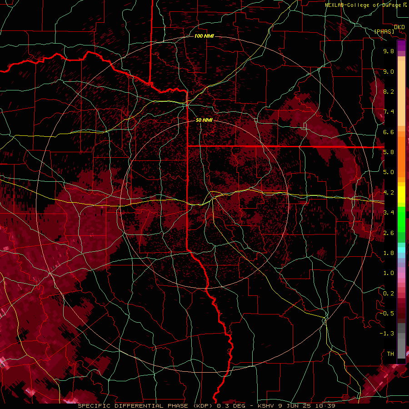
Task: Select the 9.0 scale value
Action: coord(389,71)
